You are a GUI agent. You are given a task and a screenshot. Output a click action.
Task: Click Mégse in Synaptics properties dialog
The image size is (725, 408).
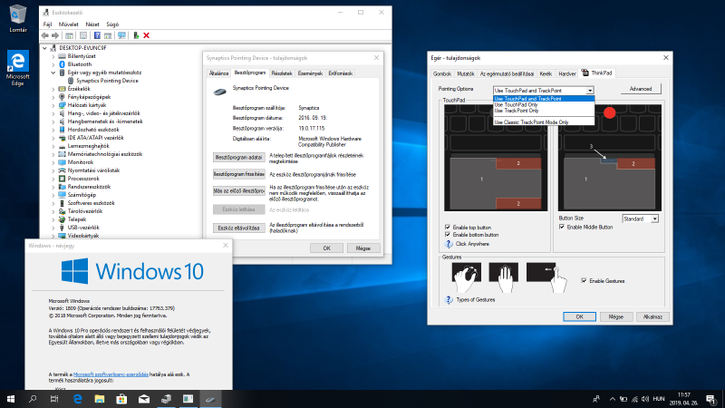click(363, 248)
